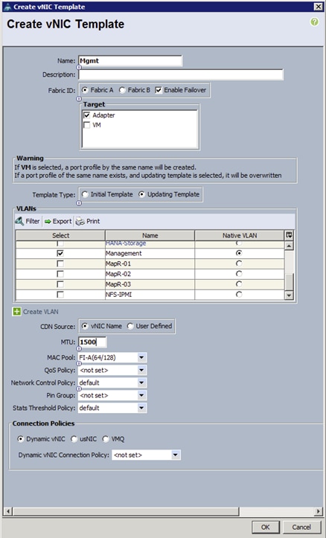Click horizontal scrollbar left arrow
The image size is (326, 538).
coord(8,511)
